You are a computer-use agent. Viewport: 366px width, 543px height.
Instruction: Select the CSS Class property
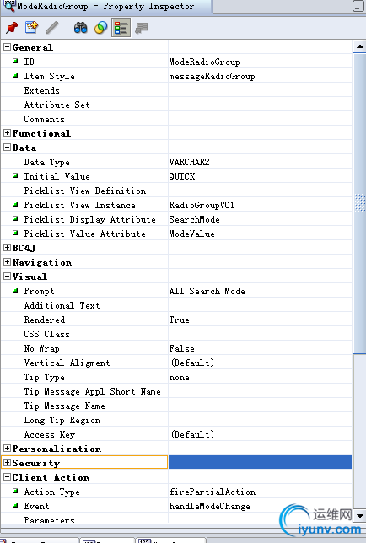point(176,334)
